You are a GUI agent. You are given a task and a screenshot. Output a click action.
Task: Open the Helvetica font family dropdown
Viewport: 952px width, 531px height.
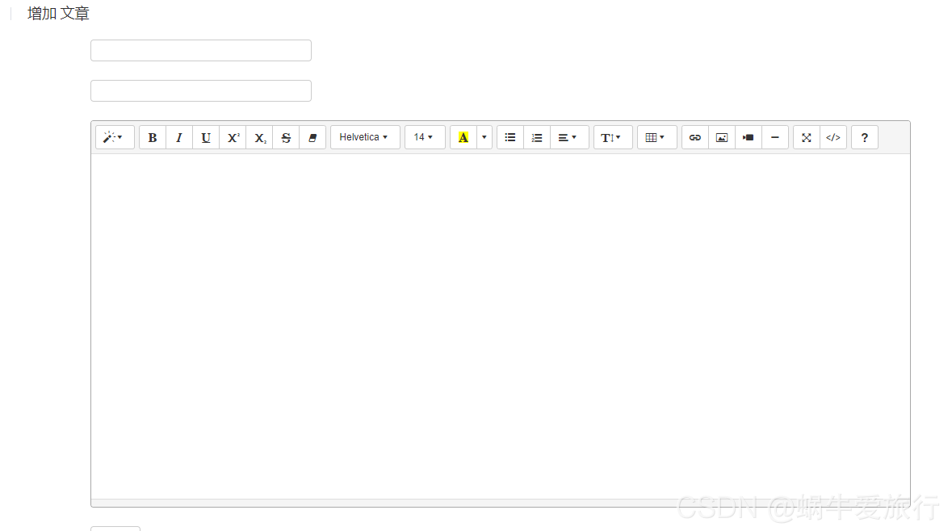click(365, 137)
